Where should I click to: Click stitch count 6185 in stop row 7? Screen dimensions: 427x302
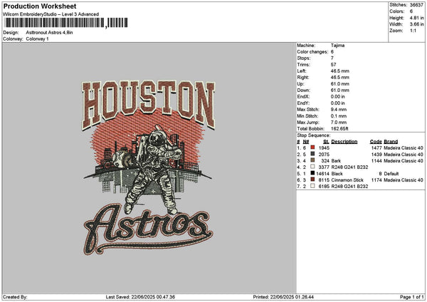click(324, 187)
